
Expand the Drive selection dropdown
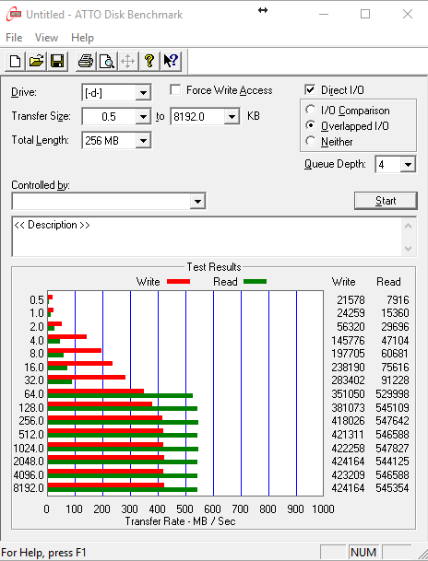[143, 93]
